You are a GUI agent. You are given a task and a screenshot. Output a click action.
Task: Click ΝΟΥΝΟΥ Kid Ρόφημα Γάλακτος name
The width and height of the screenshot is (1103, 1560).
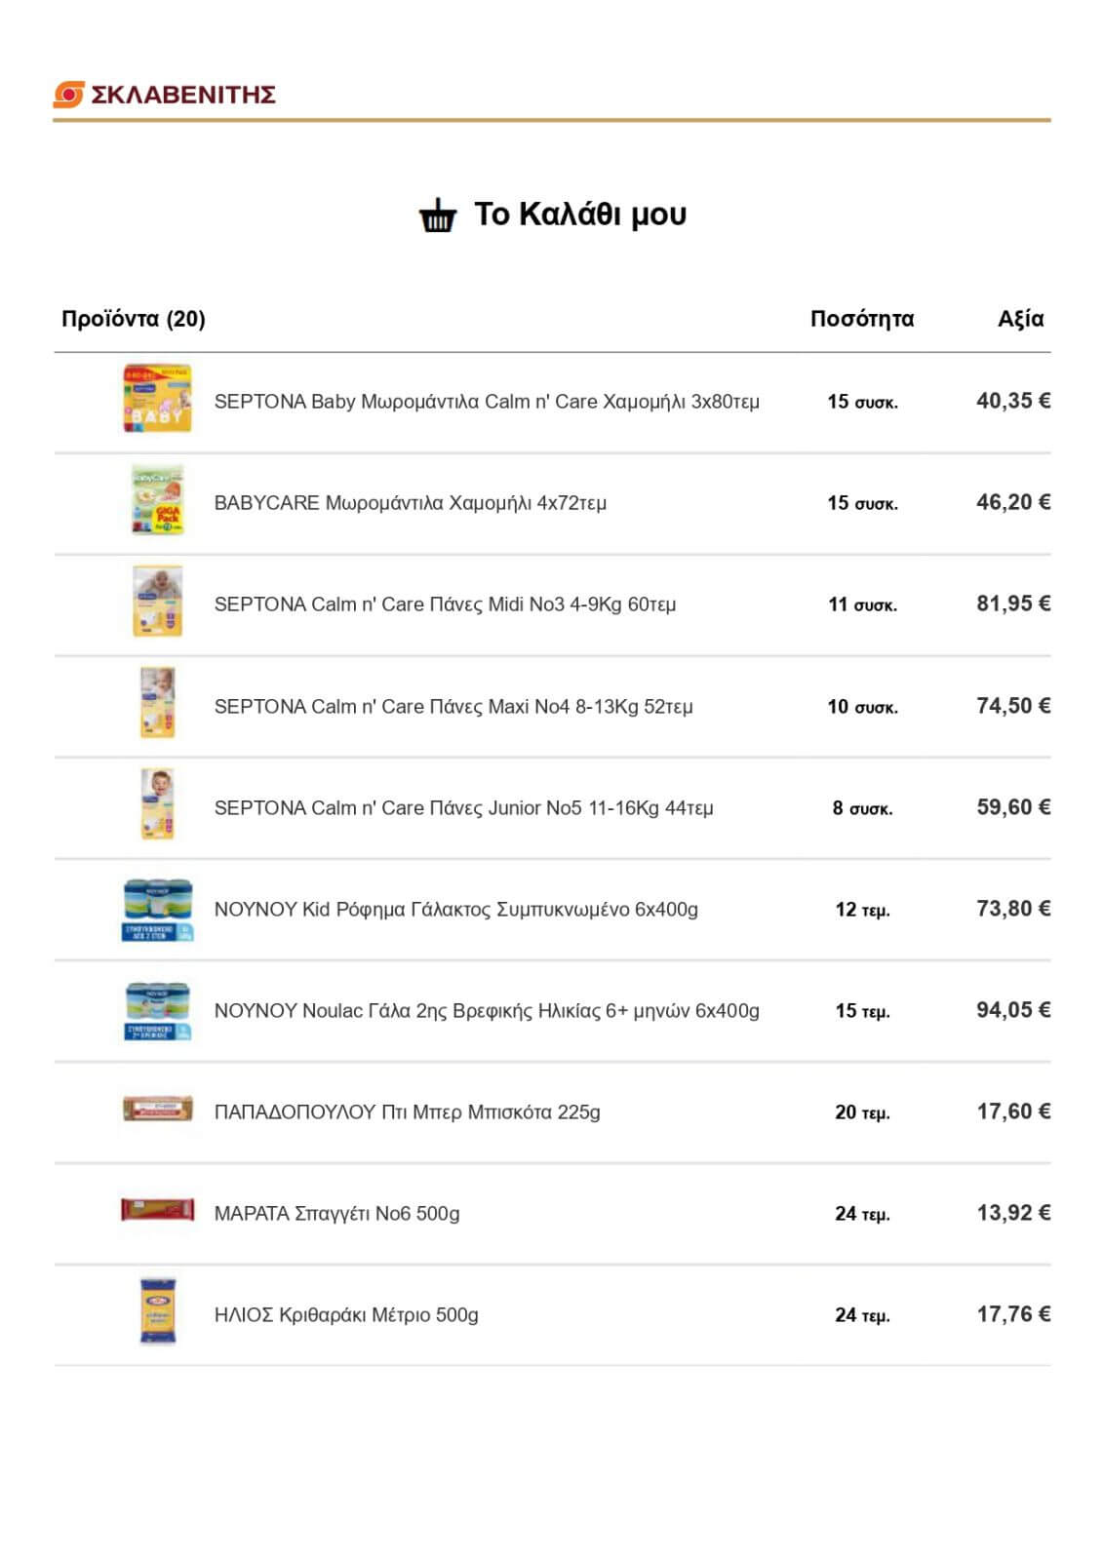click(x=456, y=910)
